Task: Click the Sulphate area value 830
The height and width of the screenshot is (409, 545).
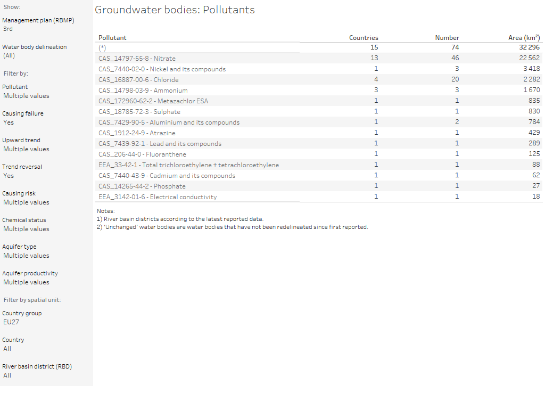Action: pos(534,111)
